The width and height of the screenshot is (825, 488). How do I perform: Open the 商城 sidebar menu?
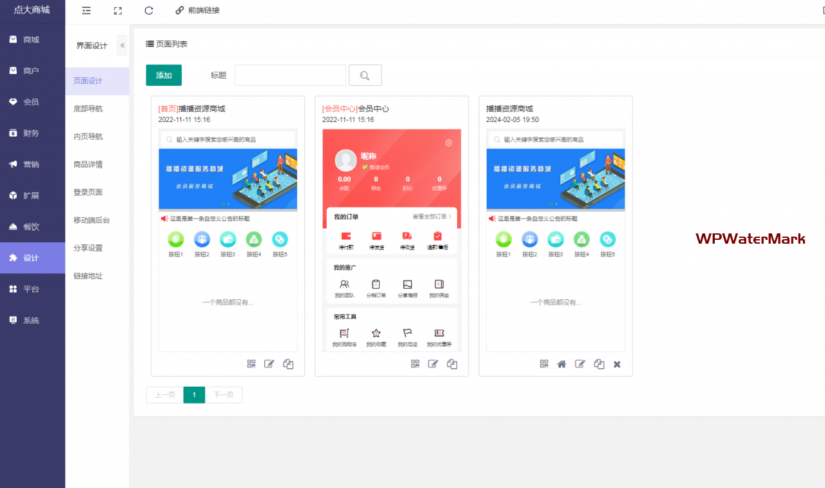tap(31, 39)
